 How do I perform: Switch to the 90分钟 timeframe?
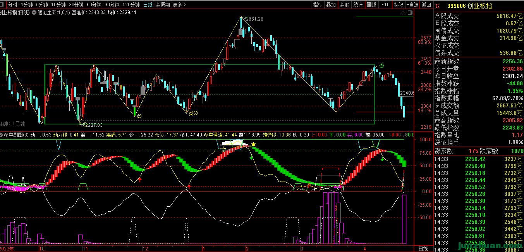tap(112, 5)
